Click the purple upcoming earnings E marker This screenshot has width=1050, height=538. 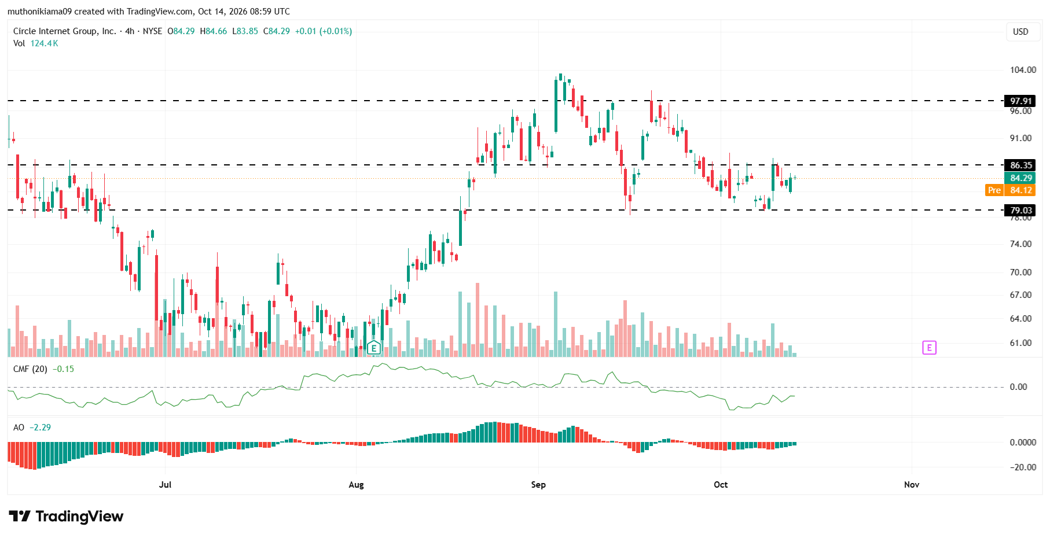(929, 348)
